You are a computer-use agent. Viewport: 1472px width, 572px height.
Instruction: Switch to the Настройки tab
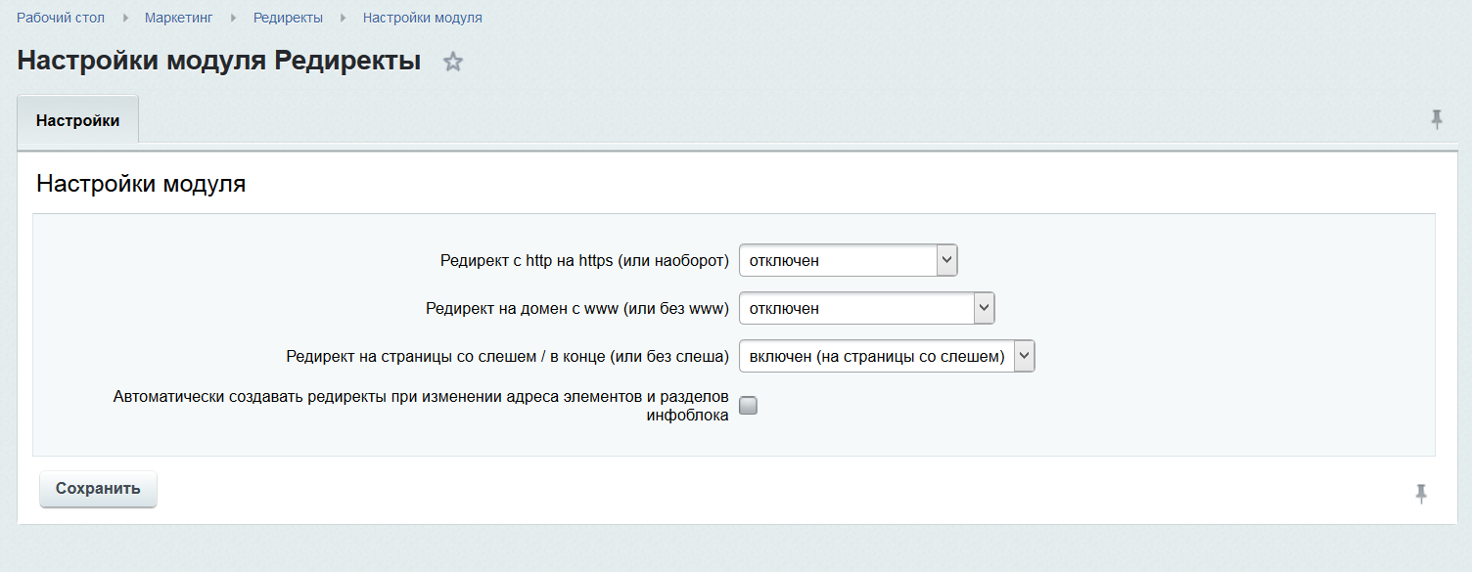78,120
